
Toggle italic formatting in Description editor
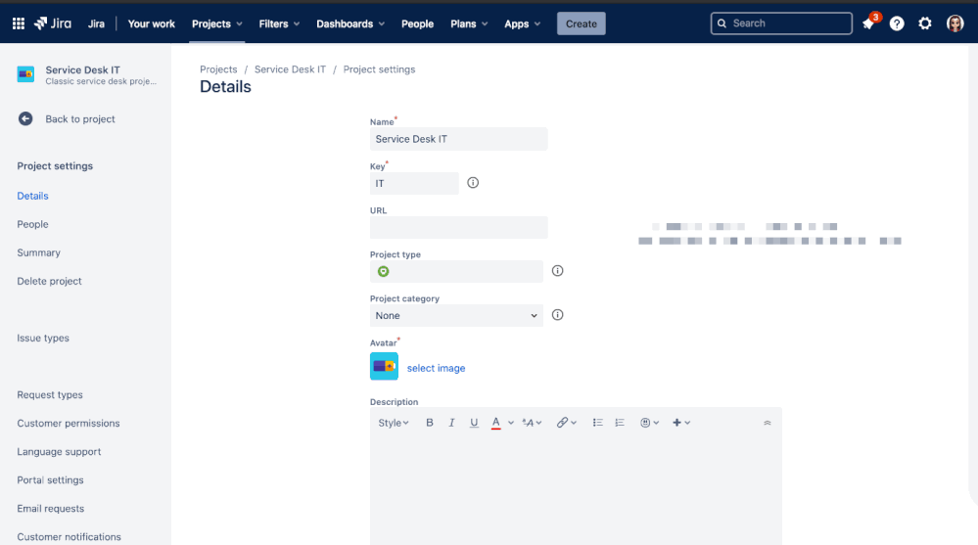[451, 423]
